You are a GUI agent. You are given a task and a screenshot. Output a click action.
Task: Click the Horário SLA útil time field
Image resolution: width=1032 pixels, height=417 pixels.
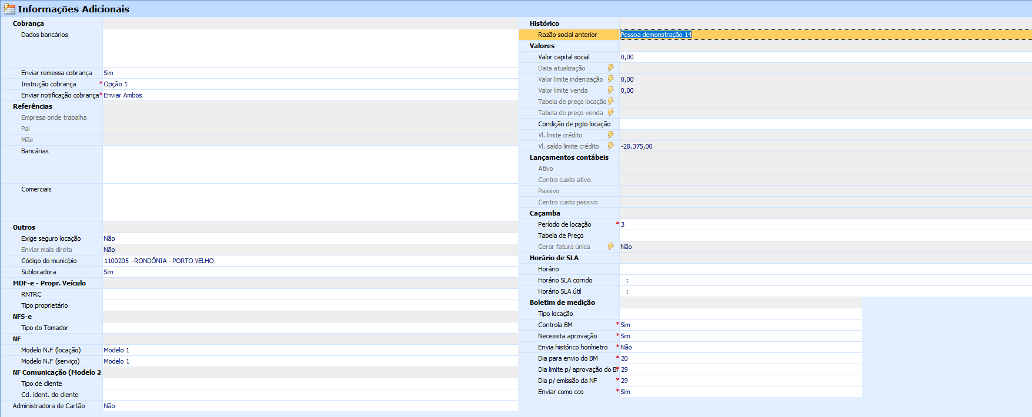[826, 291]
